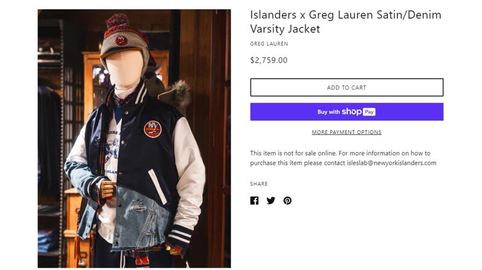Buy with Shop Pay

click(347, 112)
